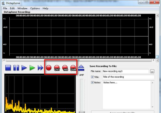Image resolution: width=161 pixels, height=113 pixels.
Task: Click waveform vertical scrollbar up arrow
Action: pyautogui.click(x=157, y=16)
